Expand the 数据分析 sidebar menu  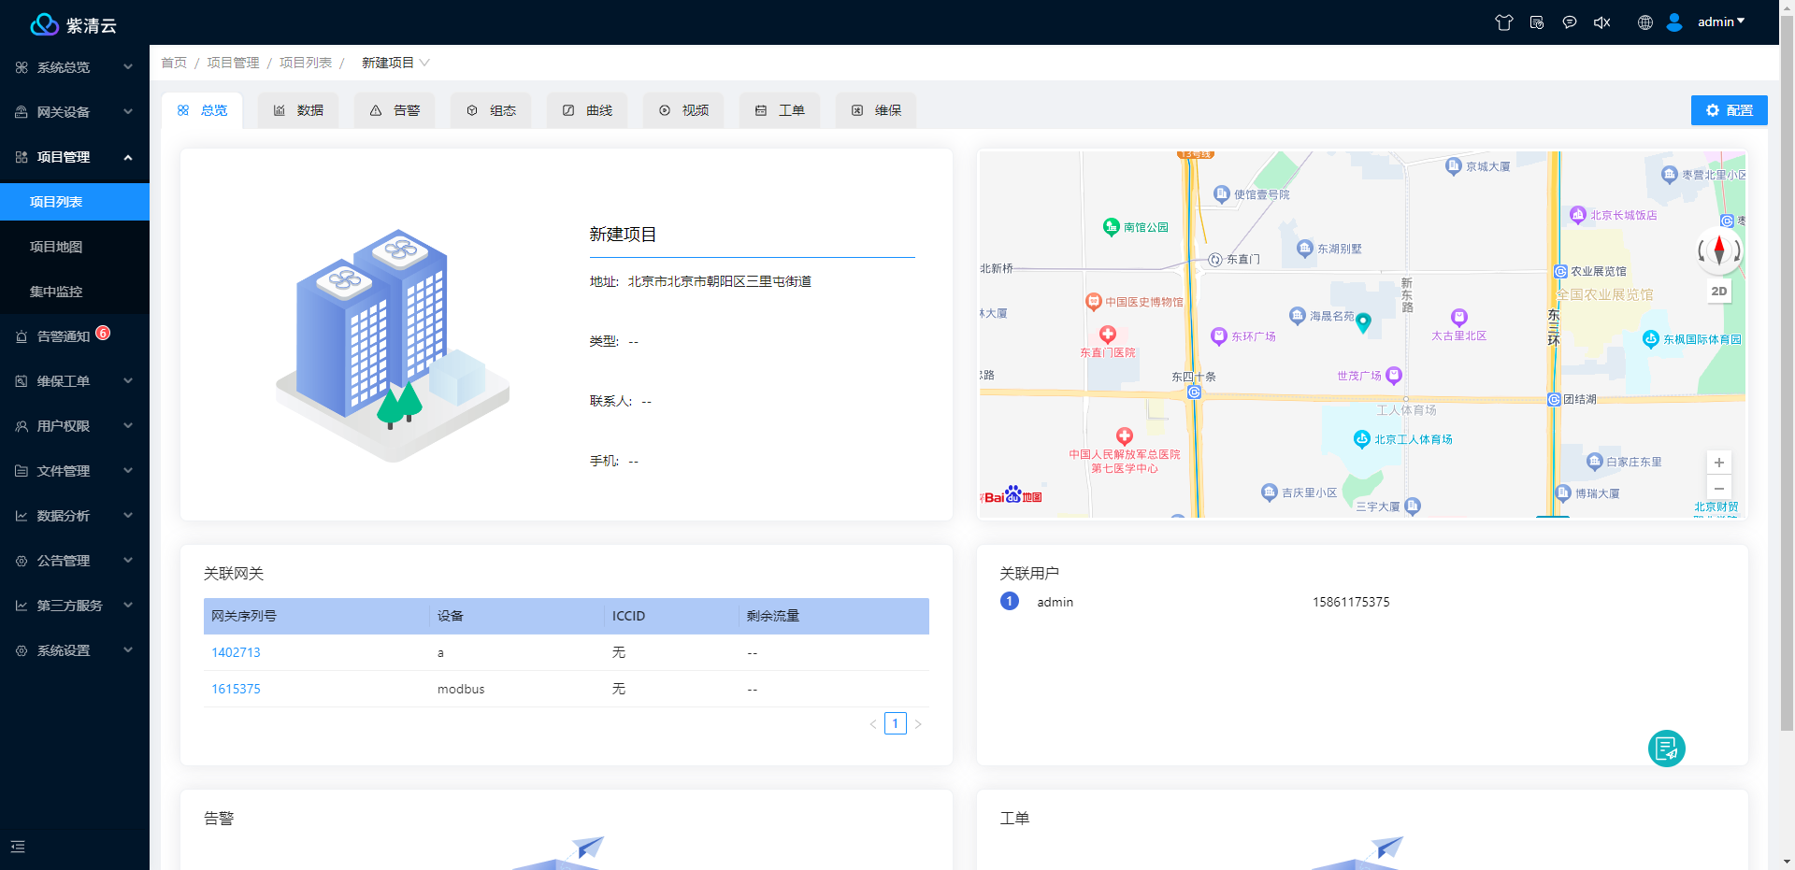(x=75, y=516)
